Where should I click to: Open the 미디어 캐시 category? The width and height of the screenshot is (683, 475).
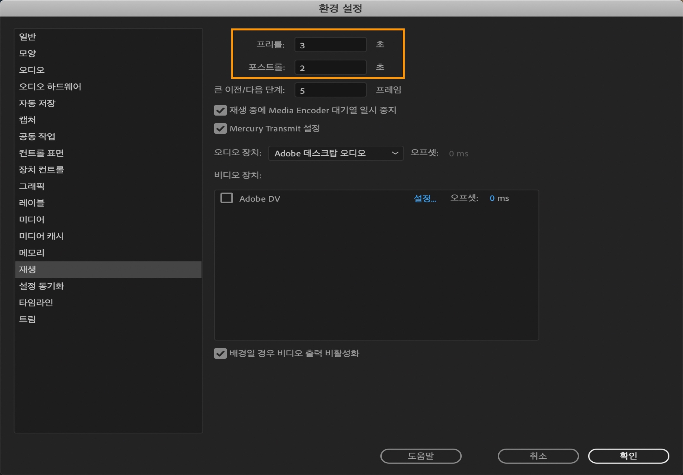[x=41, y=236]
